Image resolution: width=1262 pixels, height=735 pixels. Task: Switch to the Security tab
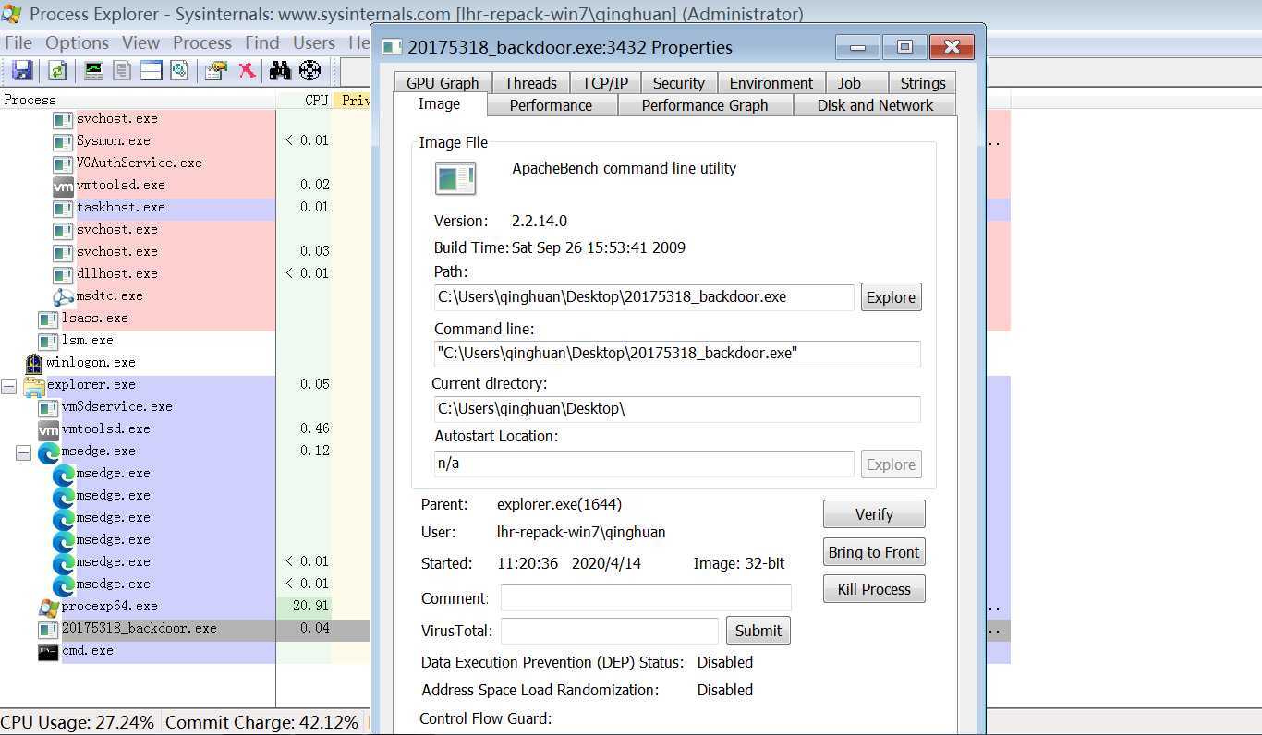coord(679,83)
